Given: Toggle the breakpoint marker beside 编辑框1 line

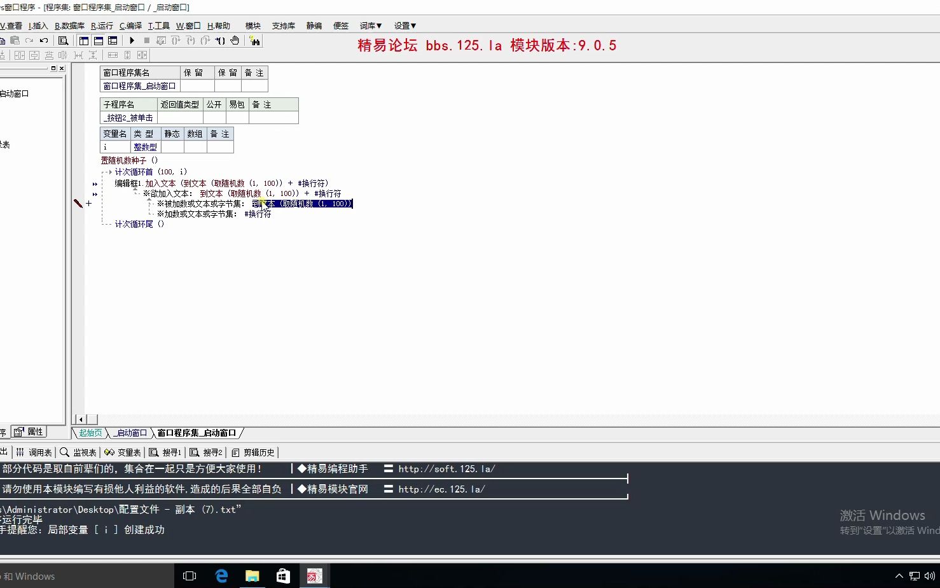Looking at the screenshot, I should [x=94, y=183].
